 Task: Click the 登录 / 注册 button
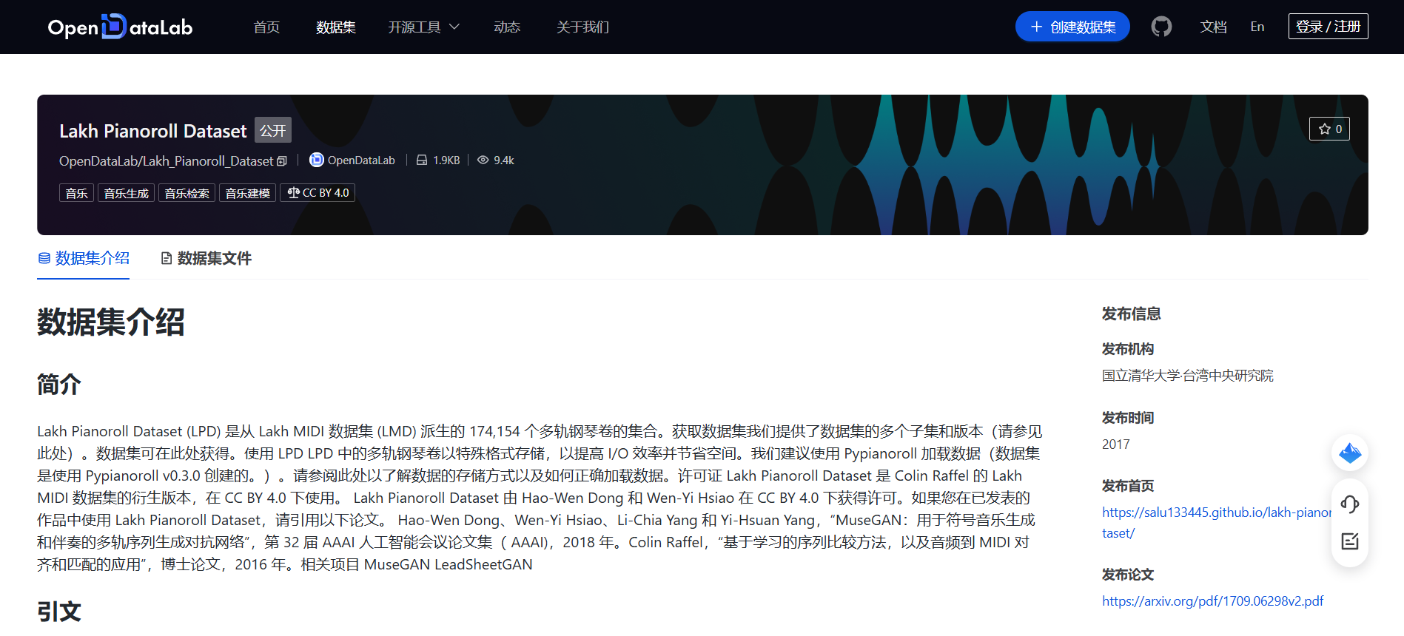tap(1328, 26)
